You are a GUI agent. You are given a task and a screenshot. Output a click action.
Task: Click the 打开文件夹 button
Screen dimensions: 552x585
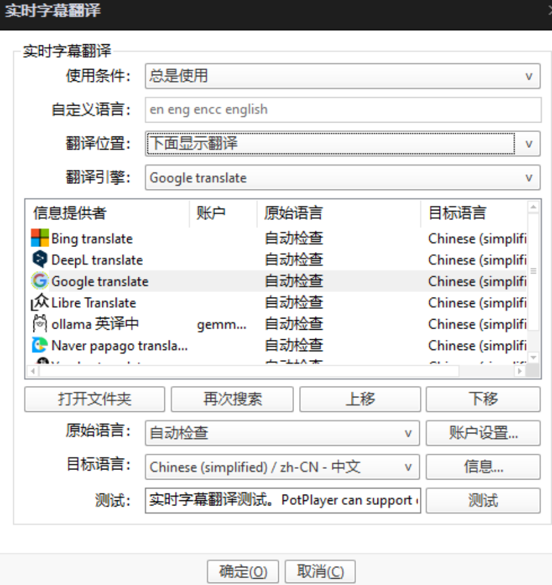pyautogui.click(x=94, y=399)
